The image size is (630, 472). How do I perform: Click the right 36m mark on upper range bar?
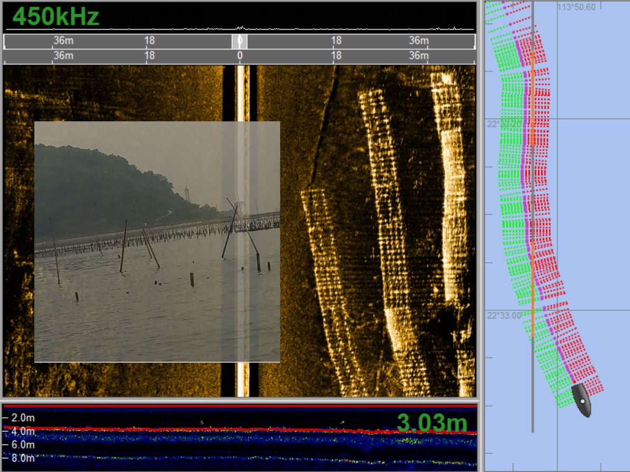click(418, 41)
